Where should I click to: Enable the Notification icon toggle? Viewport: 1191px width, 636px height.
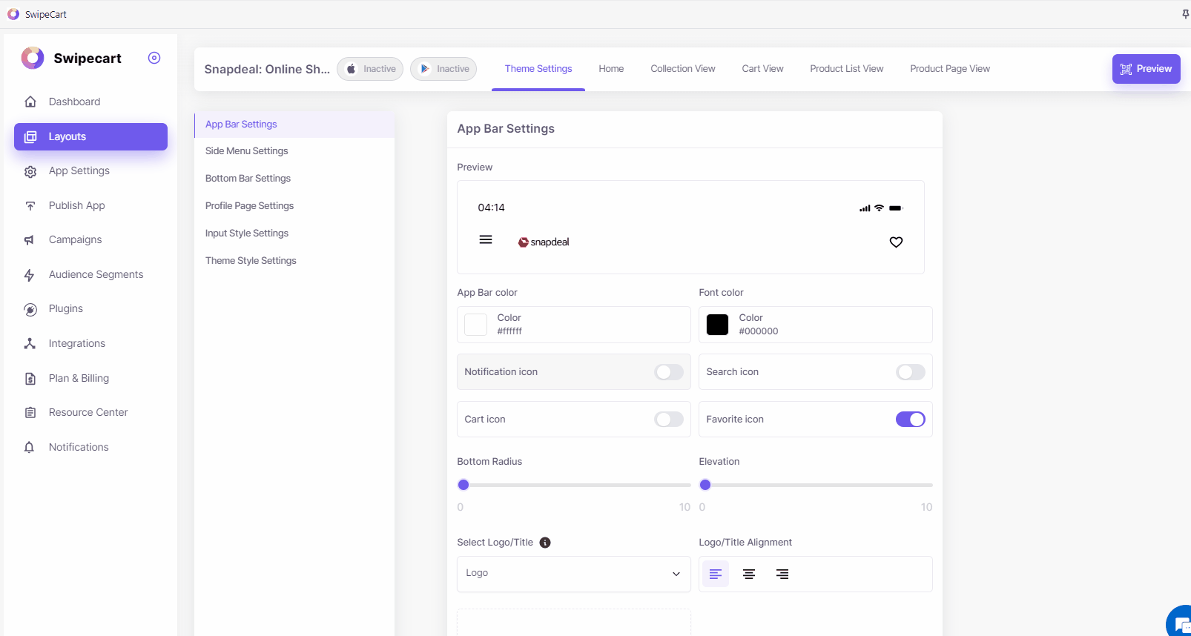point(669,372)
